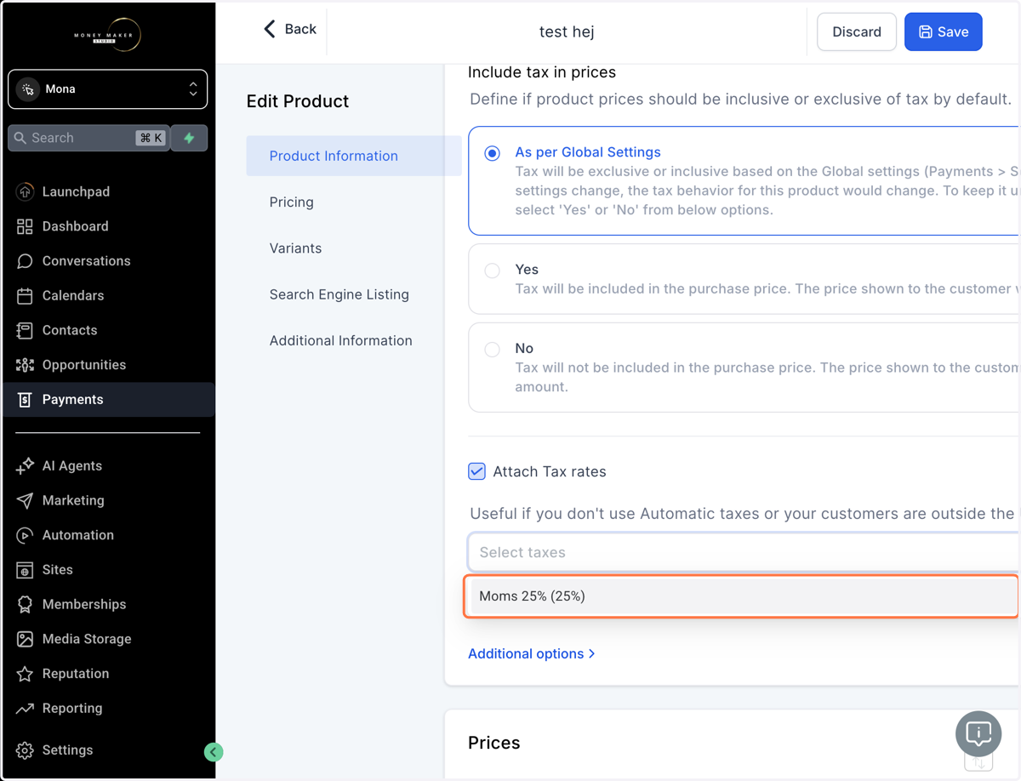Click the AI Agents sparkle icon
The width and height of the screenshot is (1021, 781).
pyautogui.click(x=25, y=465)
